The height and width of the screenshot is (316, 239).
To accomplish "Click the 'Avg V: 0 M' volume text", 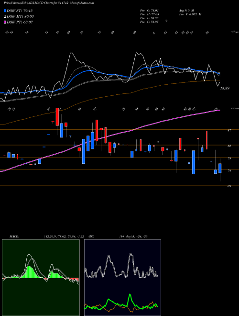I will [x=186, y=10].
